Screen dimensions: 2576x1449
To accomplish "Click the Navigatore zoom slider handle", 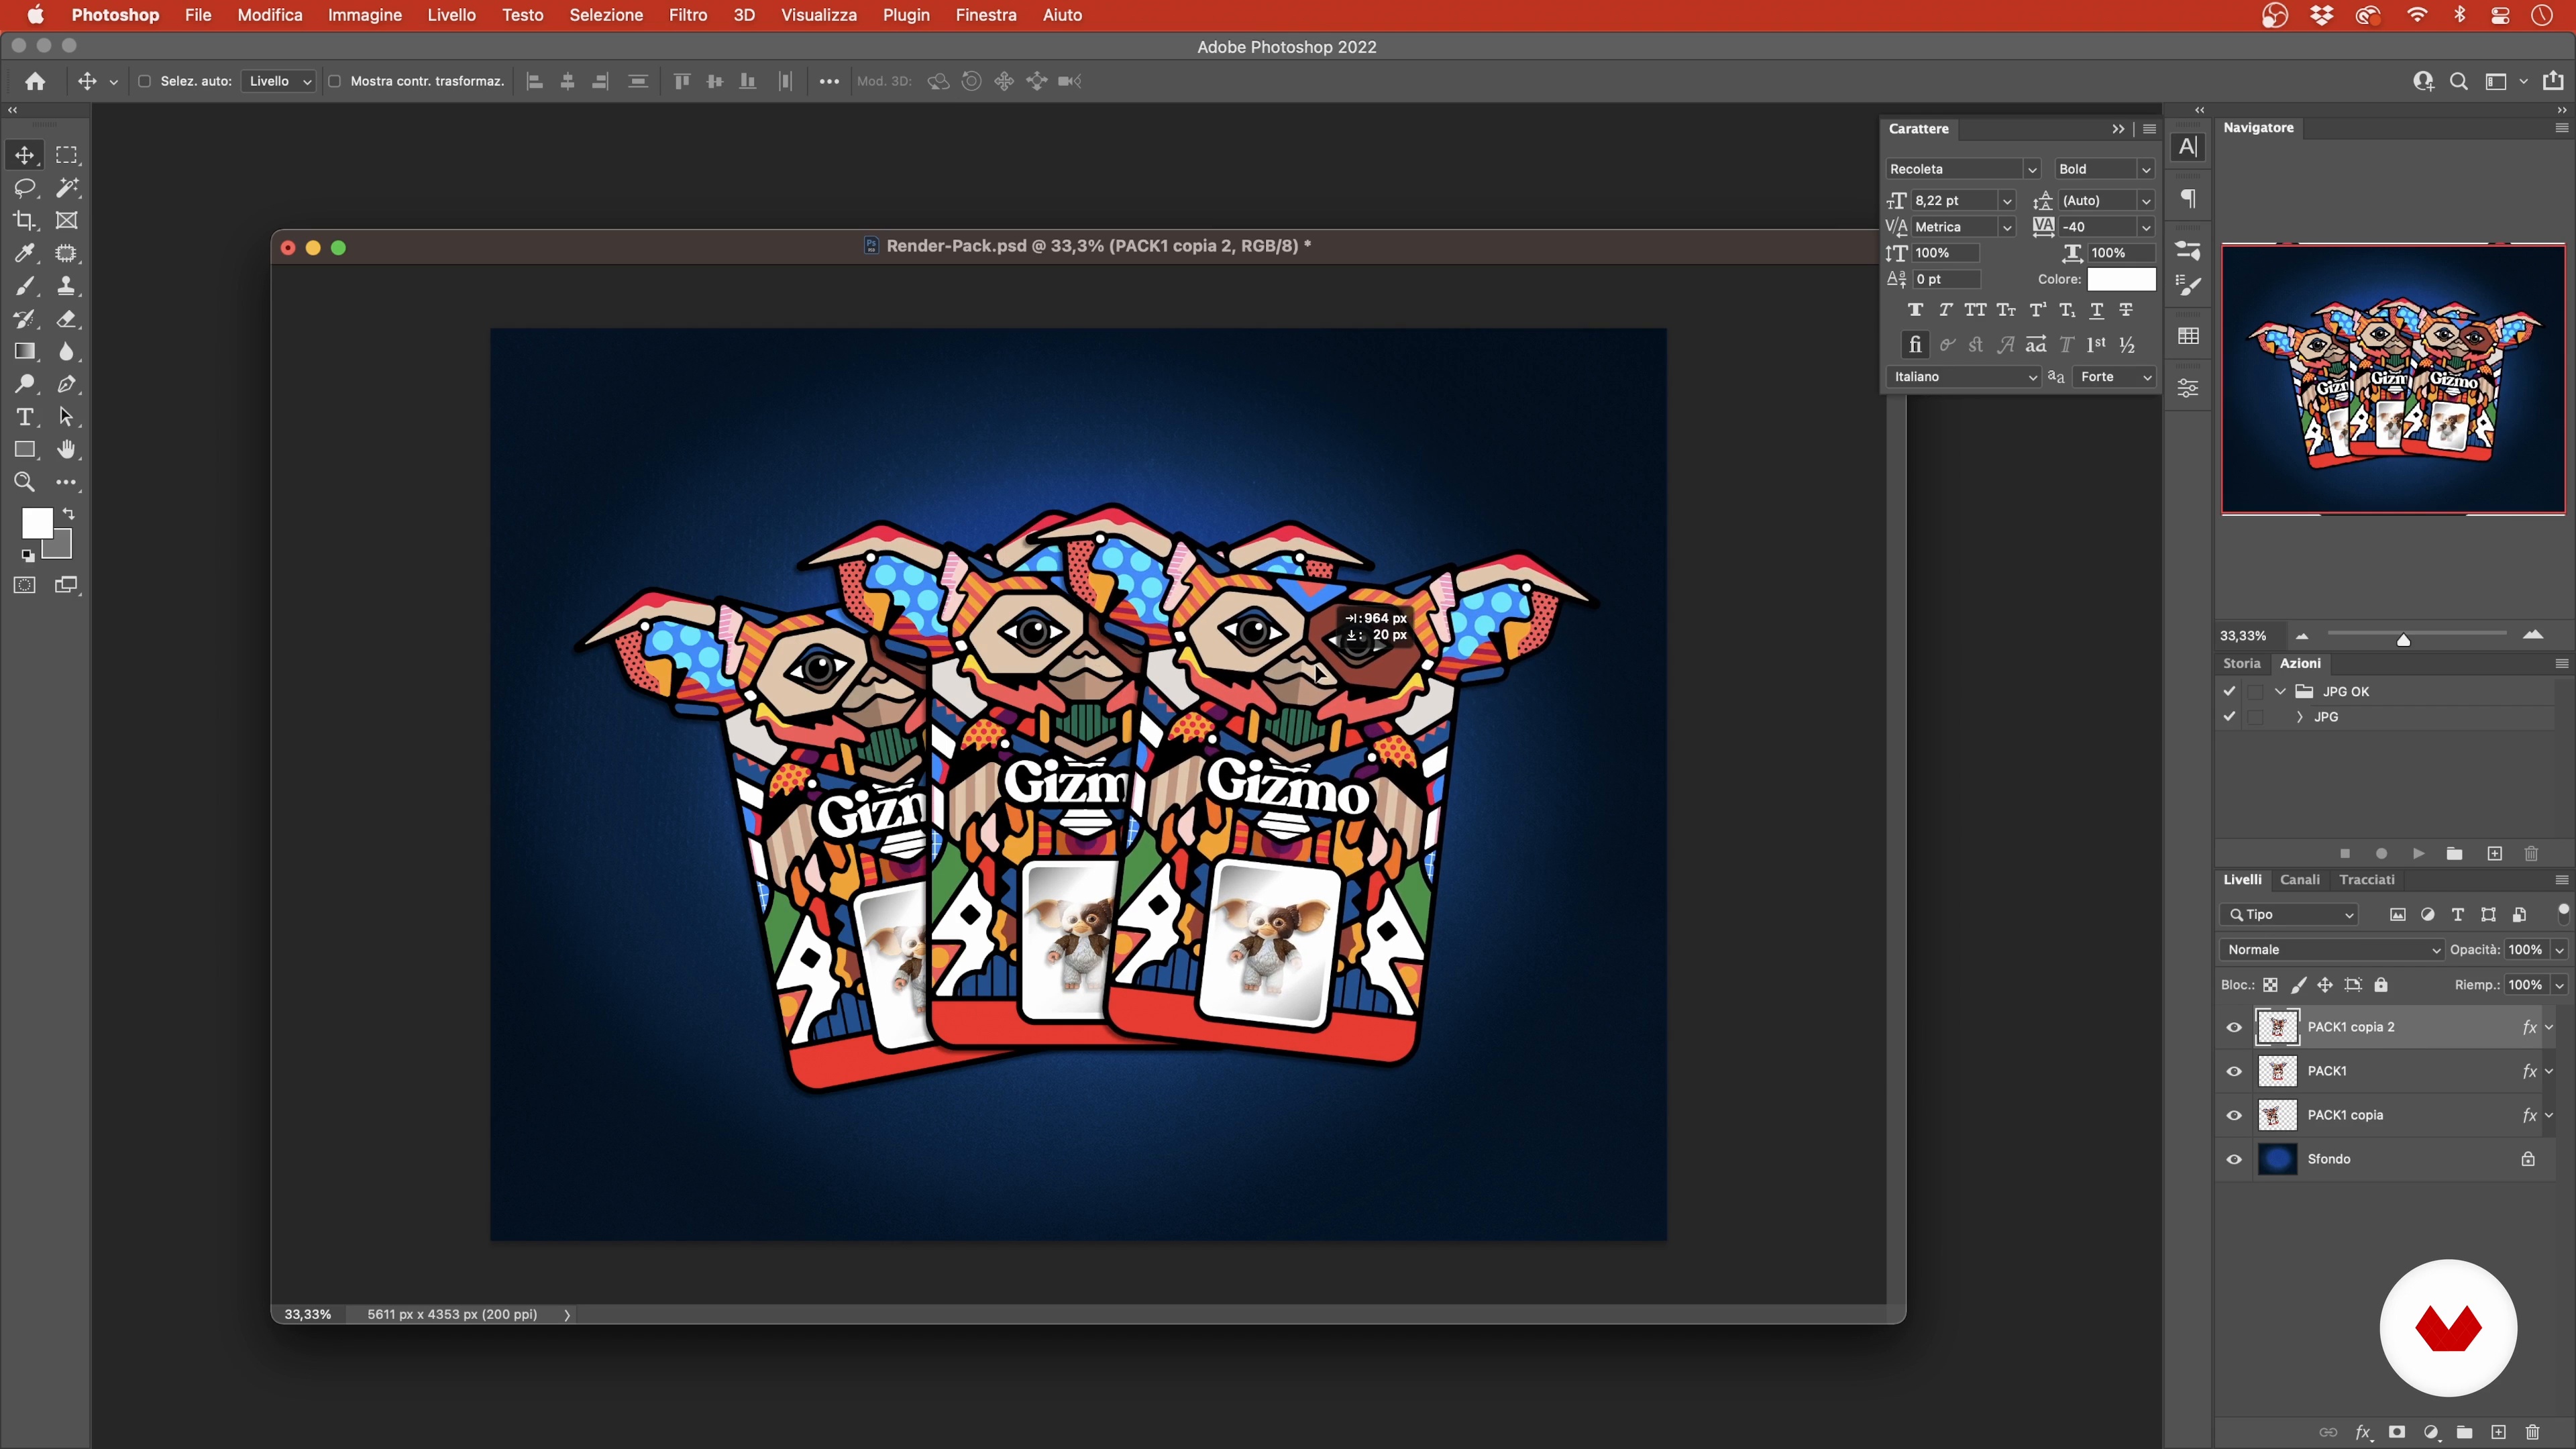I will (2403, 640).
